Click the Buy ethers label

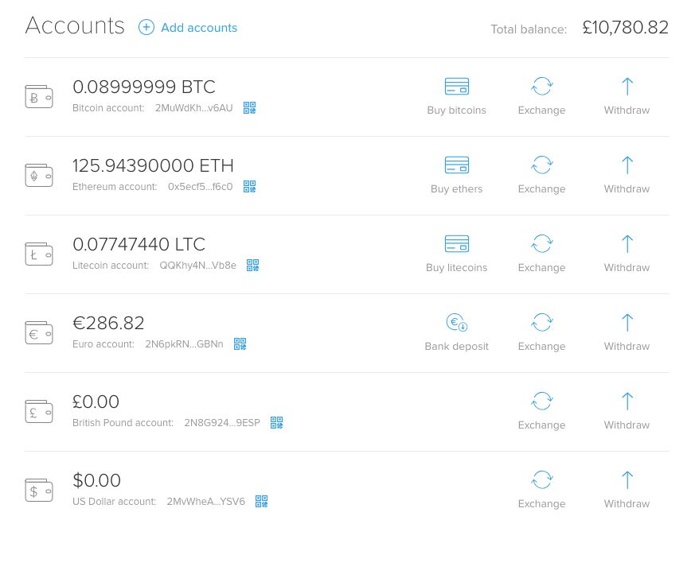(457, 189)
